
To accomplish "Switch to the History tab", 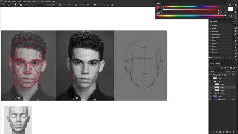I will tap(212, 64).
